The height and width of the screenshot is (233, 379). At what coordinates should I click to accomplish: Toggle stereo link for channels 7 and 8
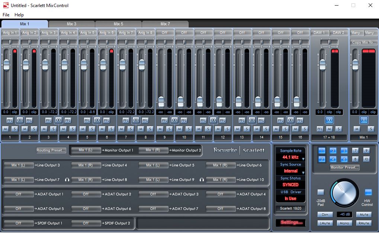(x=136, y=120)
